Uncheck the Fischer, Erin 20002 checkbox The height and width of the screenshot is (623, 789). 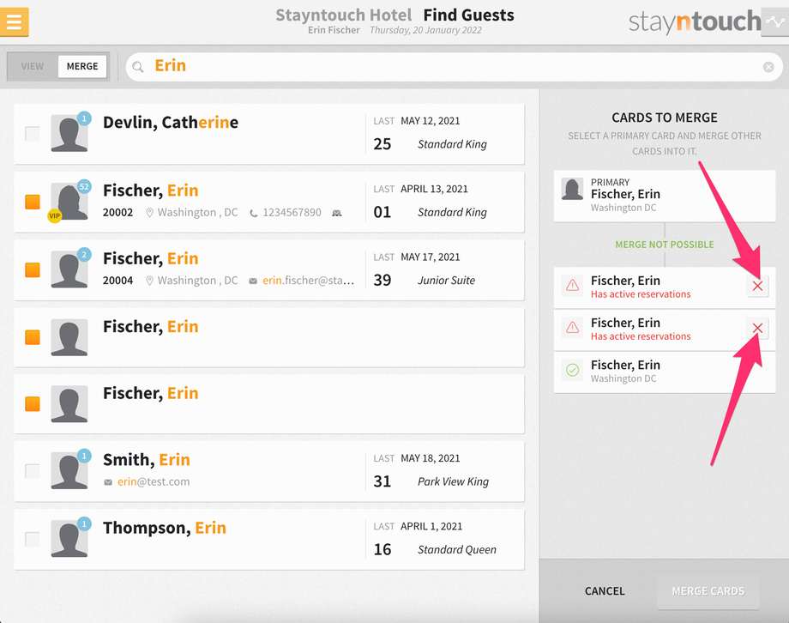pyautogui.click(x=33, y=202)
